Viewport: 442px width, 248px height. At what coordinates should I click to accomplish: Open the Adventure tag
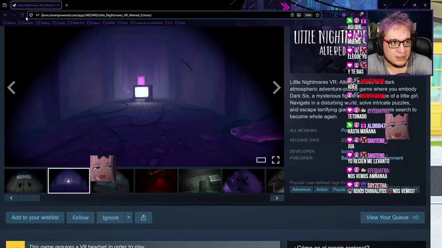pyautogui.click(x=301, y=189)
